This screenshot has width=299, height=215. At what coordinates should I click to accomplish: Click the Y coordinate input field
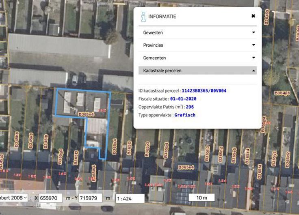[x=90, y=198]
